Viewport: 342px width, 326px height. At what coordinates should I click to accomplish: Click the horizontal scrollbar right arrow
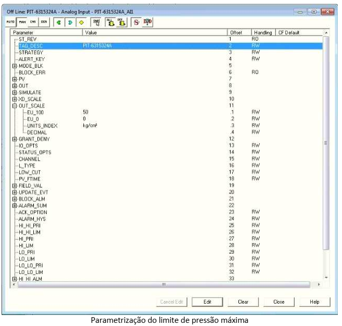point(319,284)
